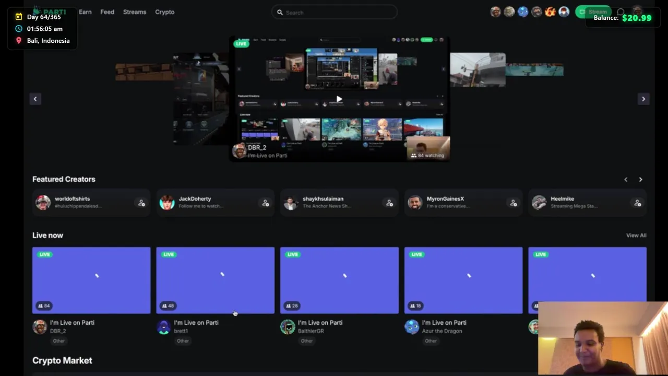Click the worldoftshirts creator name
Screen dimensions: 668x376
[72, 199]
